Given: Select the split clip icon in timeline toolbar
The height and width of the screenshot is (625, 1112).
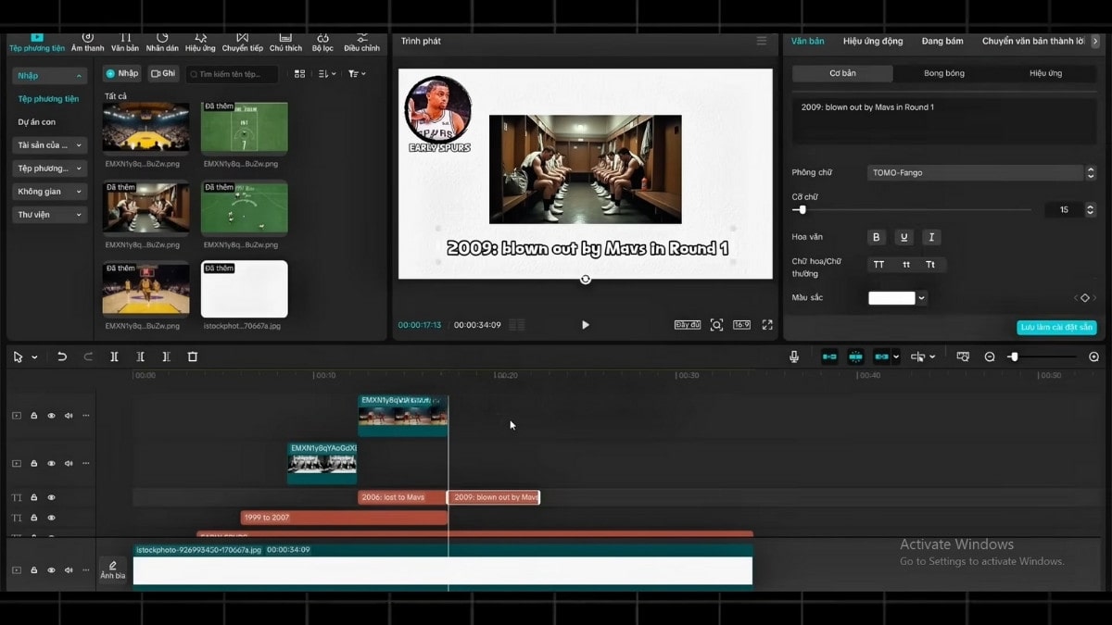Looking at the screenshot, I should click(115, 356).
